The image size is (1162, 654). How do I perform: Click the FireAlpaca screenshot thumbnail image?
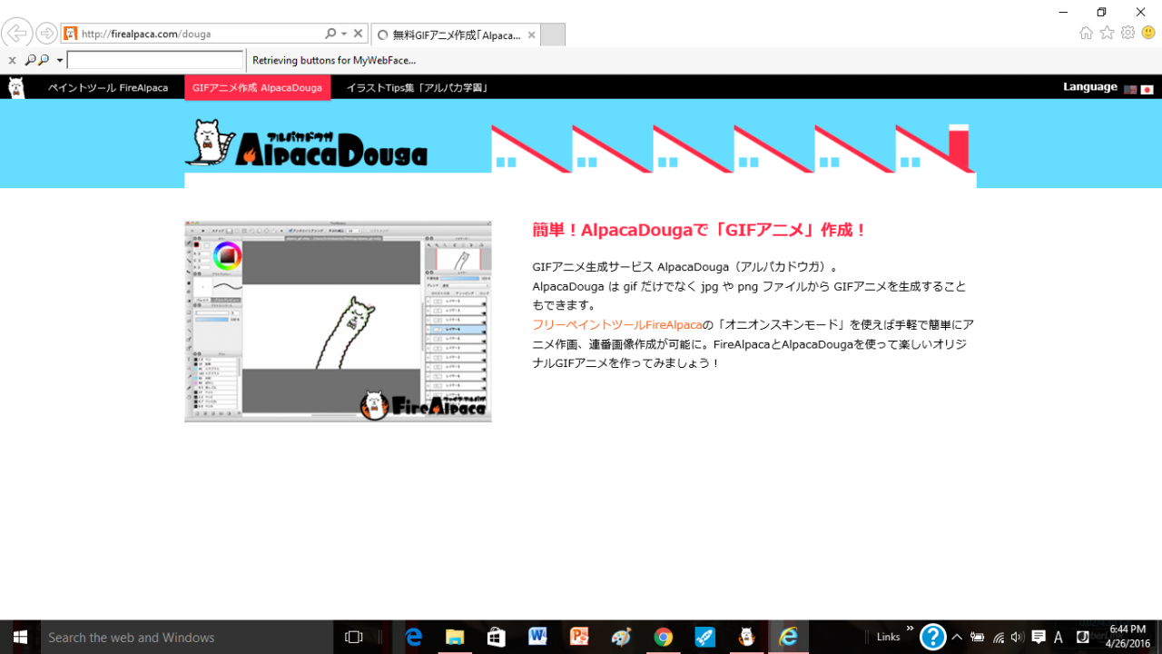coord(338,321)
